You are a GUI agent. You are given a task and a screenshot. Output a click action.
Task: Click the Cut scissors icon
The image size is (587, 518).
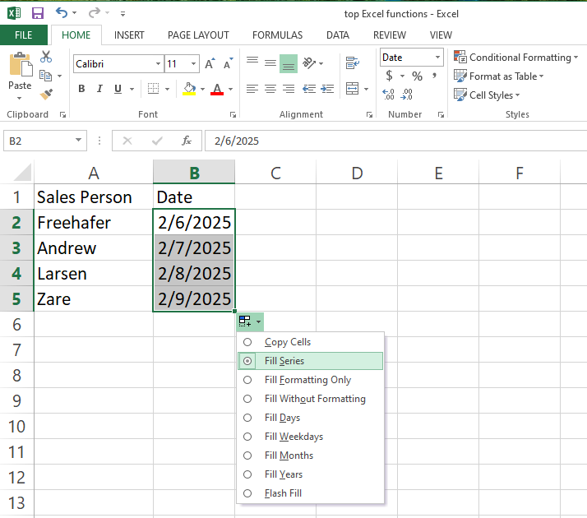(x=46, y=57)
